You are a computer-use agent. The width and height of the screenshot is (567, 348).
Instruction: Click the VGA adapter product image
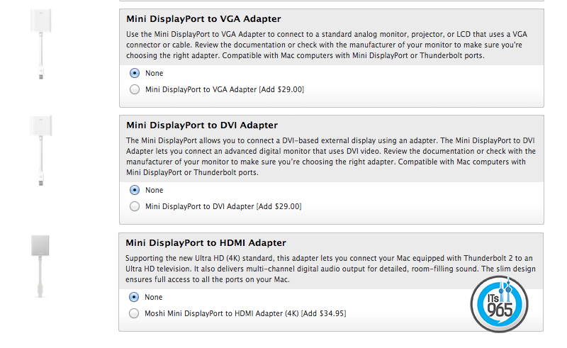click(x=41, y=41)
